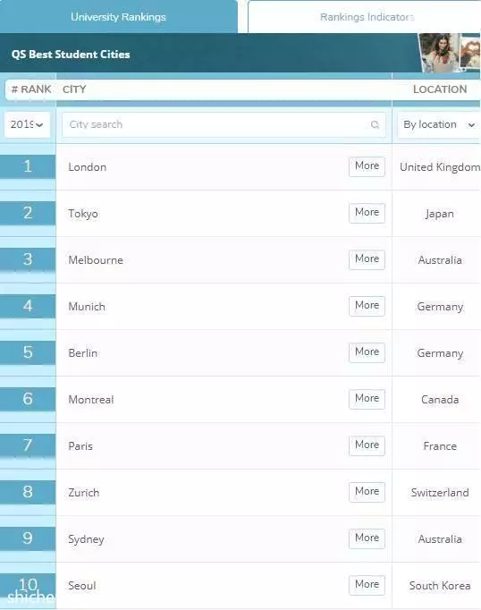Click More next to Sydney
Viewport: 481px width, 610px height.
tap(367, 538)
